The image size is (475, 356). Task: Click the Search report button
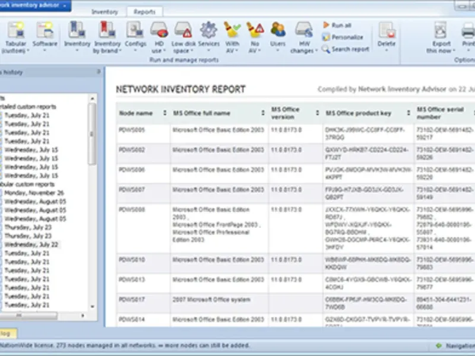[x=346, y=49]
